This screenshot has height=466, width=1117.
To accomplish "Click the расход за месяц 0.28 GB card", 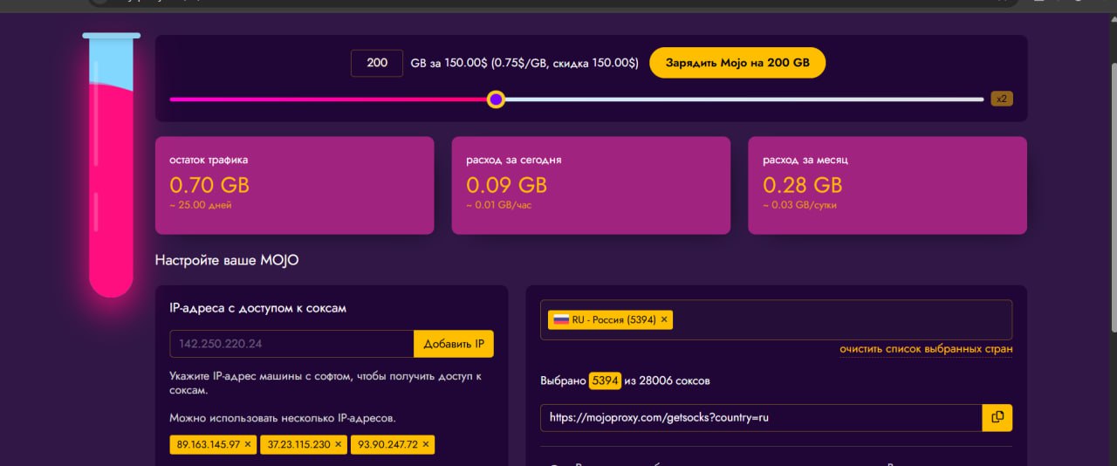I will pyautogui.click(x=887, y=185).
